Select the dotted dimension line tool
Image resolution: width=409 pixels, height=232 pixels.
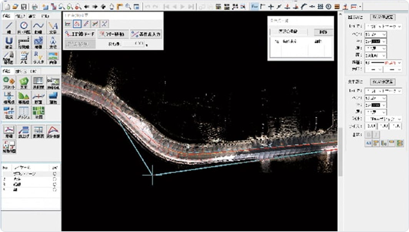pyautogui.click(x=24, y=42)
